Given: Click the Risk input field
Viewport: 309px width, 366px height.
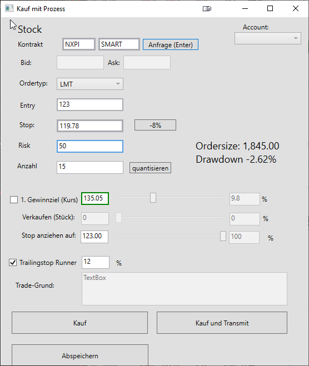Looking at the screenshot, I should point(90,147).
